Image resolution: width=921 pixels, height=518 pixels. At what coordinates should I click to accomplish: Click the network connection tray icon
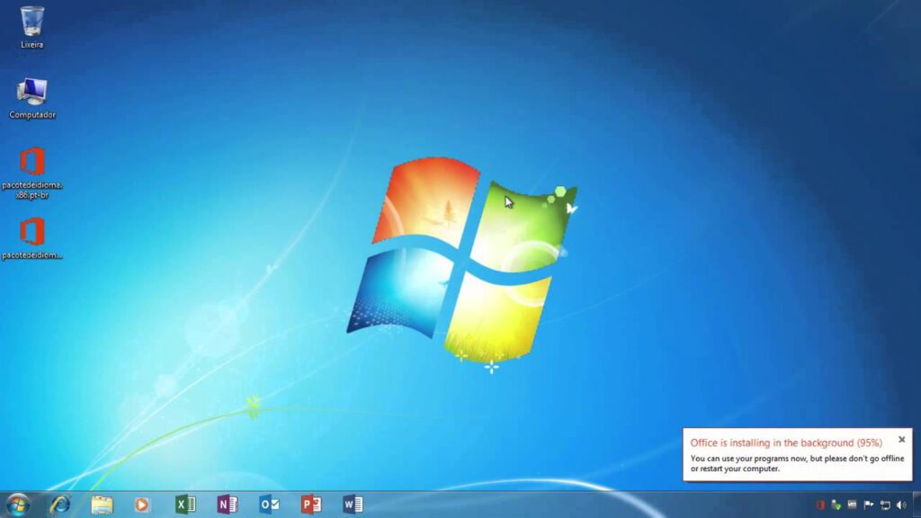coord(885,505)
